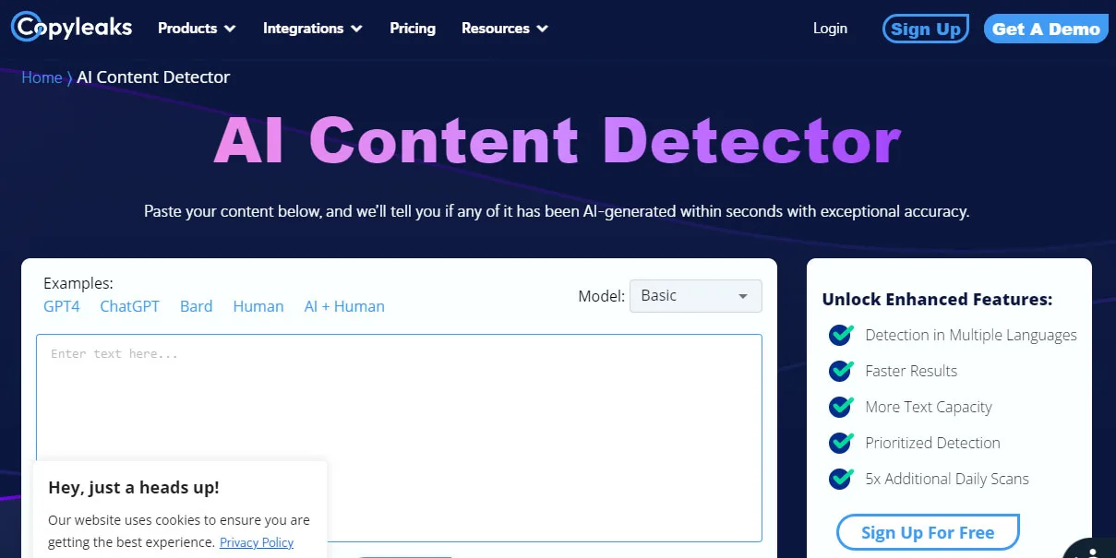Open the Resources dropdown menu
This screenshot has width=1116, height=558.
[x=504, y=29]
